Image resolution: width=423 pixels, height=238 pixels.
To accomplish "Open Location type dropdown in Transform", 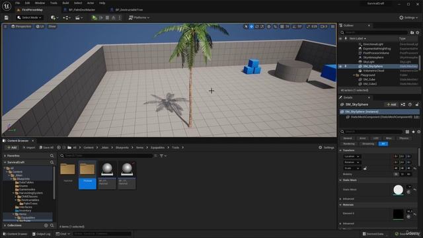I will [x=352, y=157].
